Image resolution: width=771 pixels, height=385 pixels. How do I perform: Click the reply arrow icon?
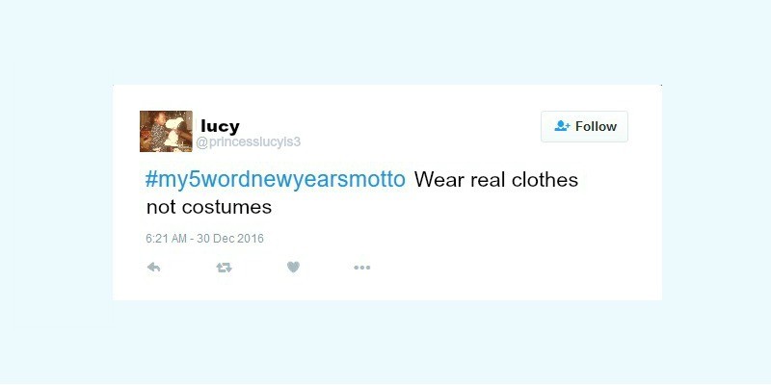coord(154,268)
